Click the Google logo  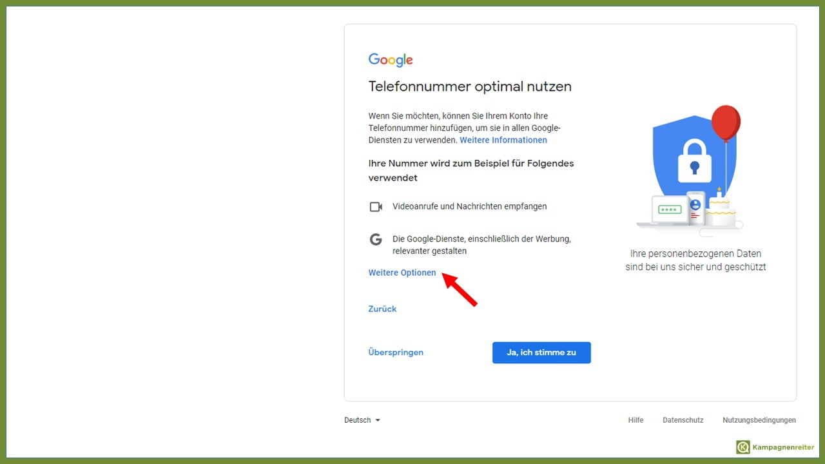tap(391, 60)
